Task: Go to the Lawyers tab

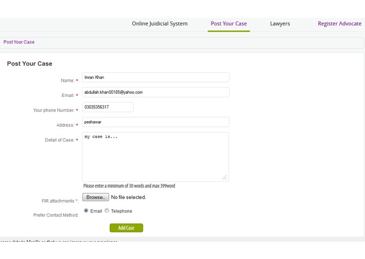Action: 280,24
